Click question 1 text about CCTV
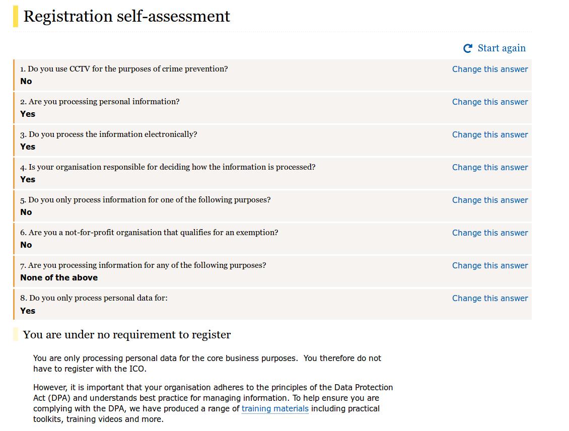Viewport: 569px width, 431px height. (124, 69)
